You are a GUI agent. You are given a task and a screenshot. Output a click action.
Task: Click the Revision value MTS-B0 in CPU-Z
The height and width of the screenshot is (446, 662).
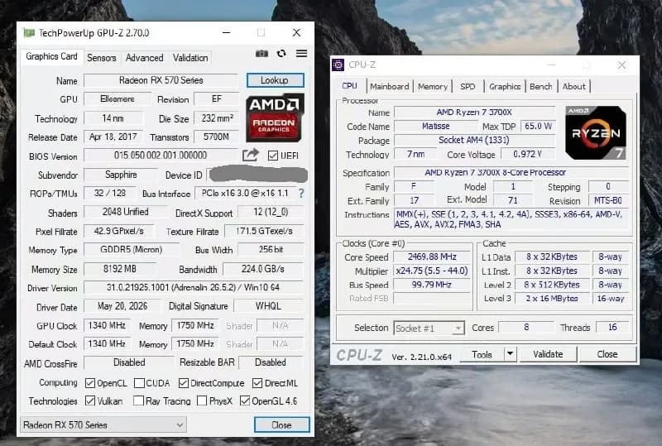click(608, 200)
